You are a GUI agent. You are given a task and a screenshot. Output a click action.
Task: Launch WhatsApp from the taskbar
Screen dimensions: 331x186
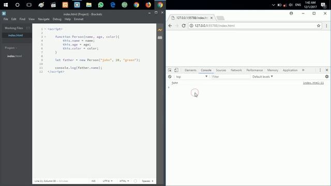[101, 5]
